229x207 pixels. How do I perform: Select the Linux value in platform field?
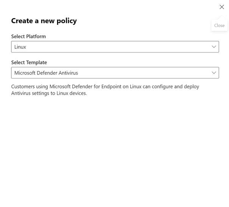20,47
